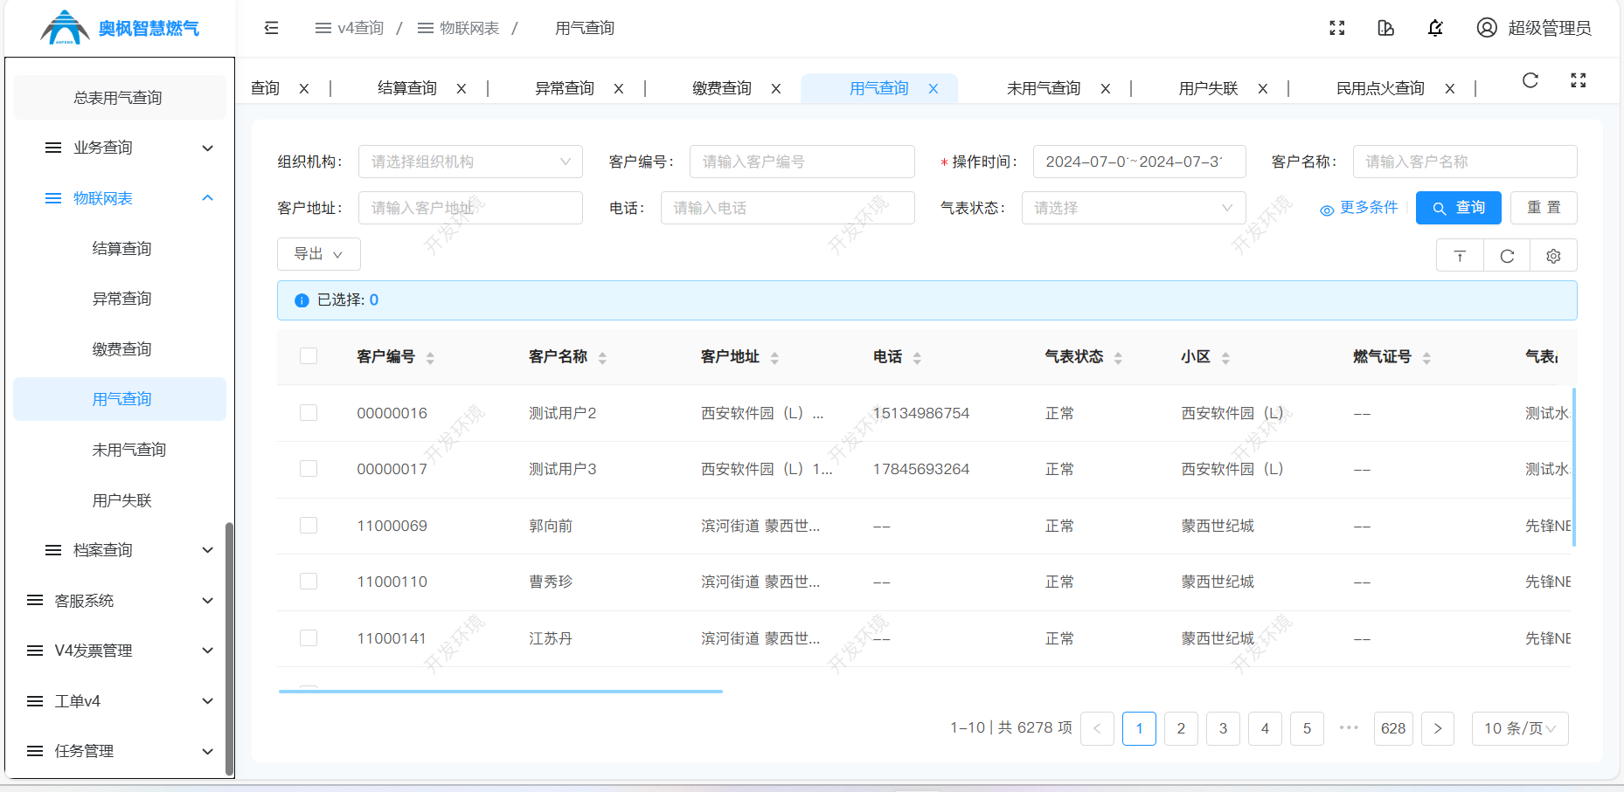The height and width of the screenshot is (792, 1624).
Task: Sort by 燃气证号 column
Action: click(1426, 358)
